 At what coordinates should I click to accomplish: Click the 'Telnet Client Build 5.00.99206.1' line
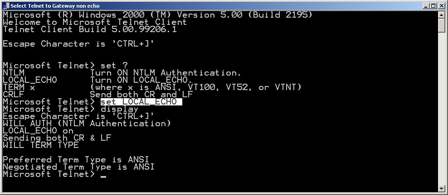click(90, 29)
